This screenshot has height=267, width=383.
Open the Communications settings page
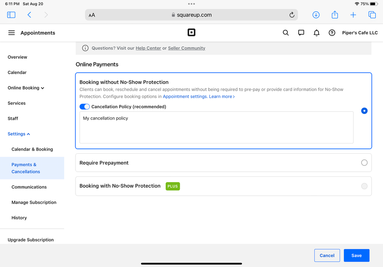(29, 187)
